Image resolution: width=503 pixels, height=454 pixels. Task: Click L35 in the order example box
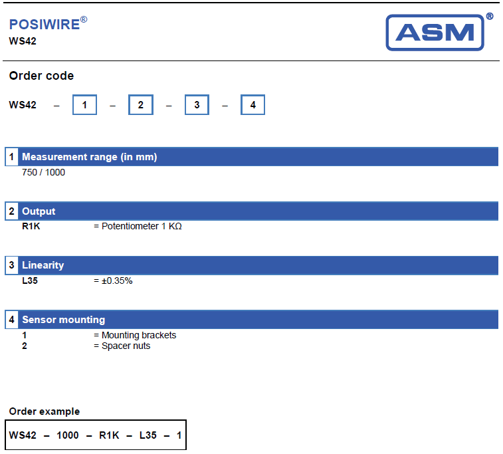148,435
